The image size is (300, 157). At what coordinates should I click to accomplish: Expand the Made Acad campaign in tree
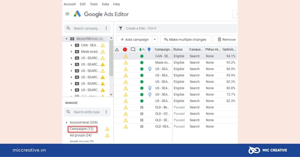(x=71, y=52)
